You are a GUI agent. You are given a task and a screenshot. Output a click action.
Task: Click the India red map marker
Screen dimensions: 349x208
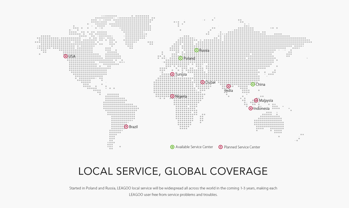(x=228, y=86)
